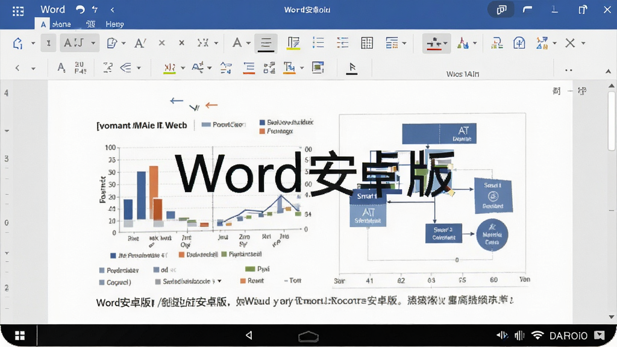Image resolution: width=617 pixels, height=347 pixels.
Task: Open the Sretledit legend dropdown arrow
Action: coord(219,281)
